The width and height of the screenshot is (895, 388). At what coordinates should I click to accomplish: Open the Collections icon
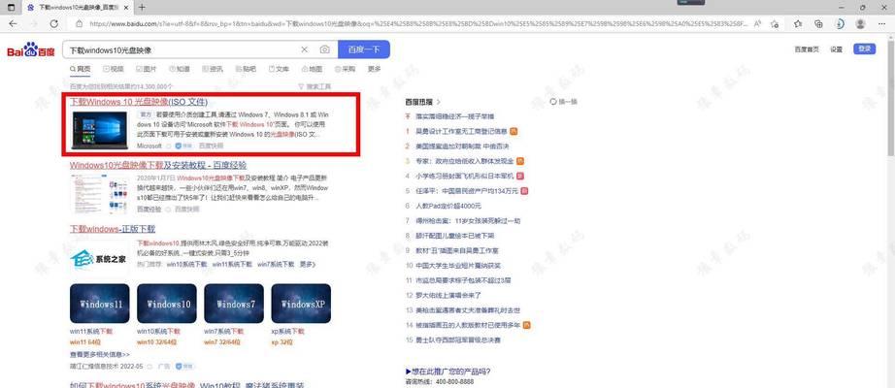(818, 24)
